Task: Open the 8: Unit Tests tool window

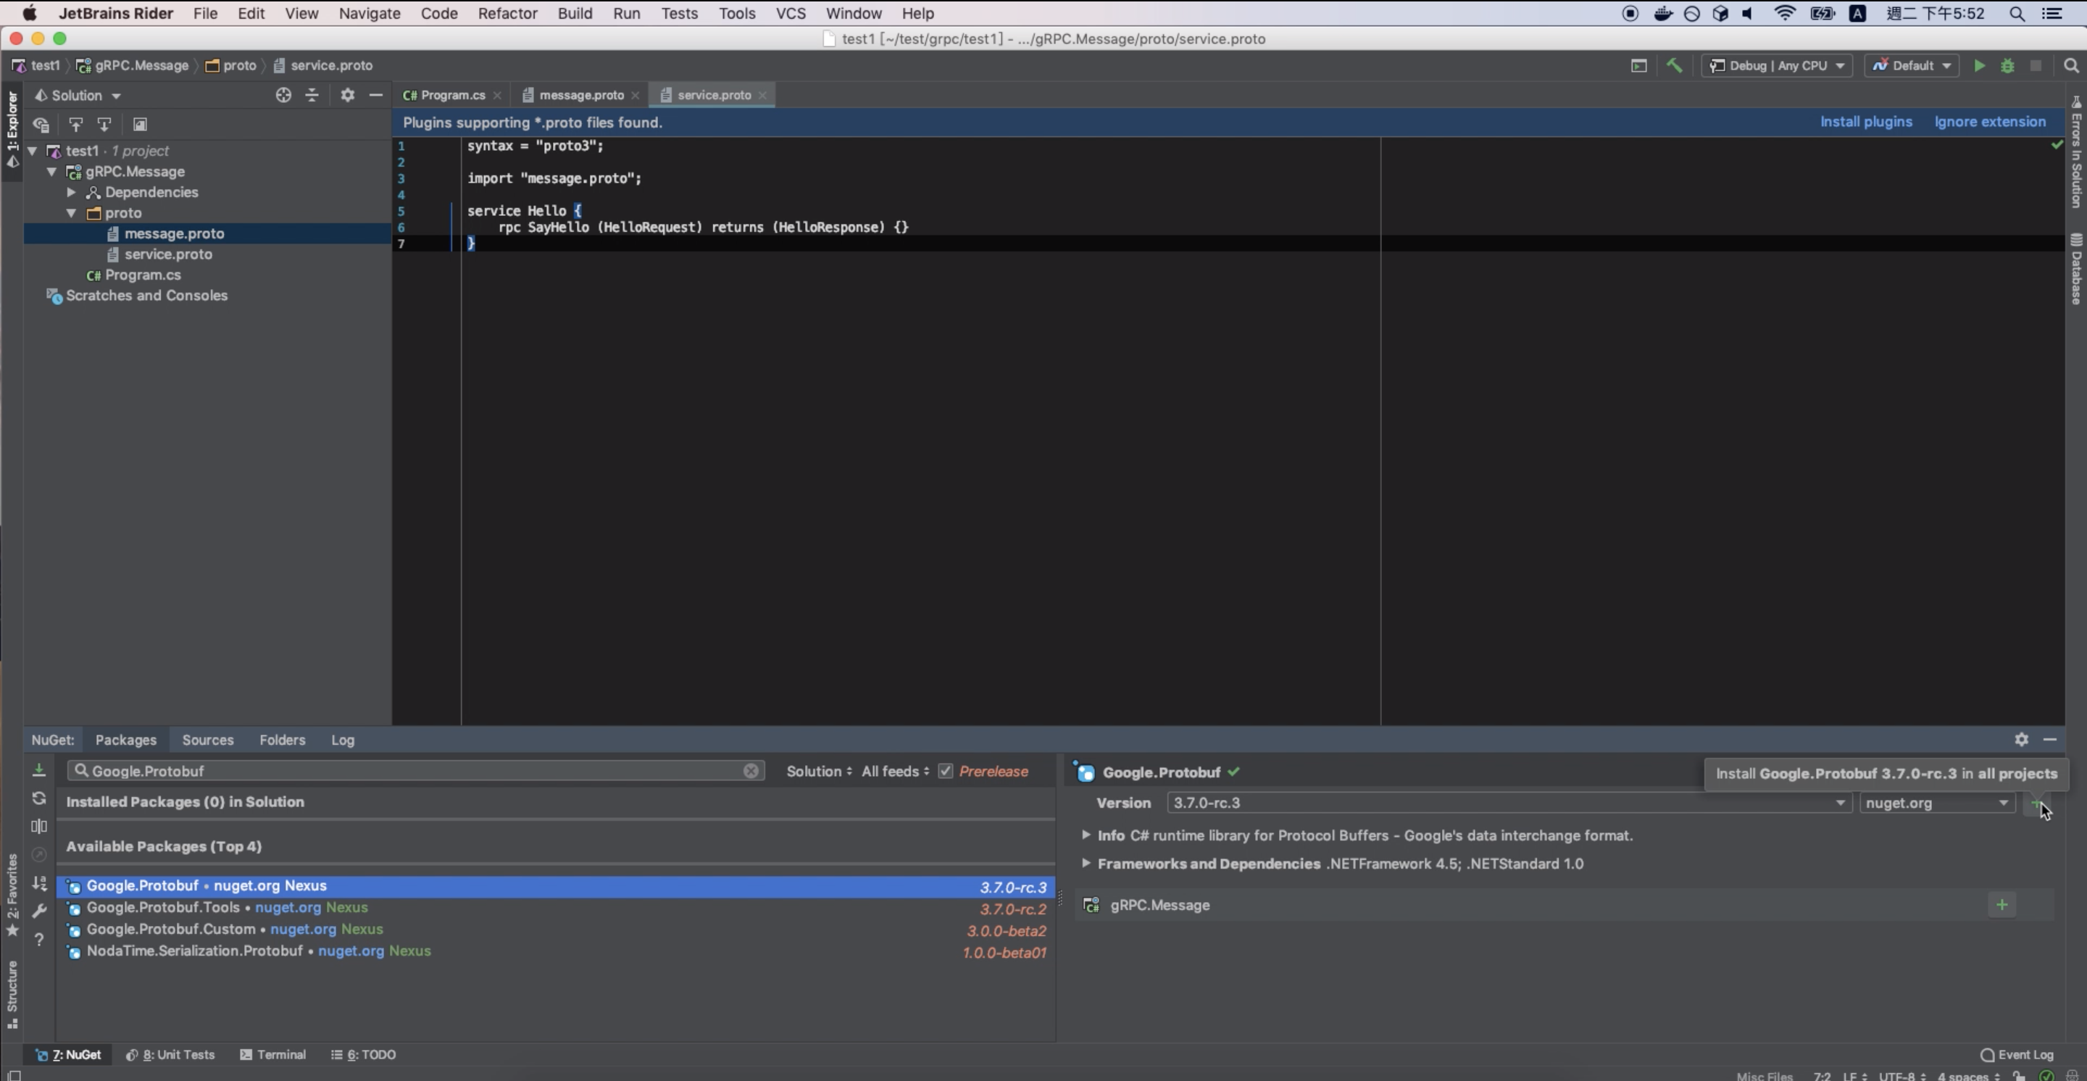Action: [170, 1054]
